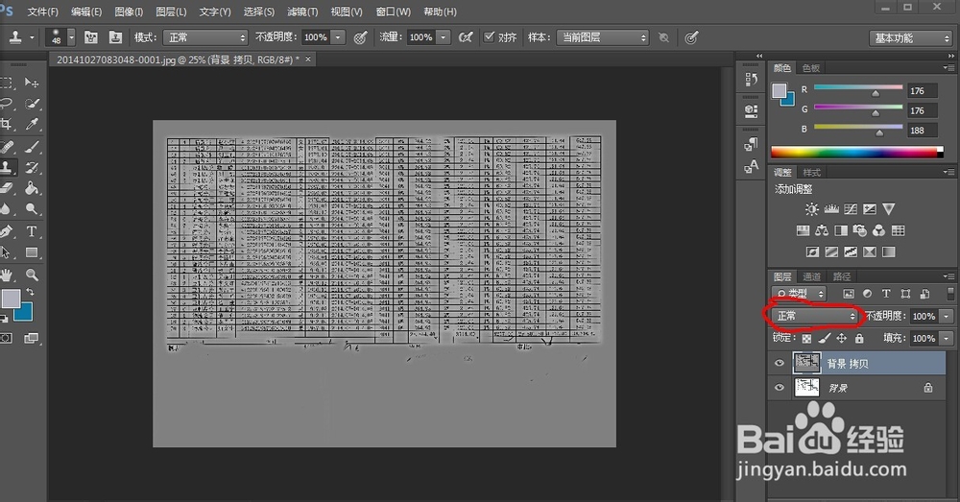Select the Move tool

pos(32,83)
